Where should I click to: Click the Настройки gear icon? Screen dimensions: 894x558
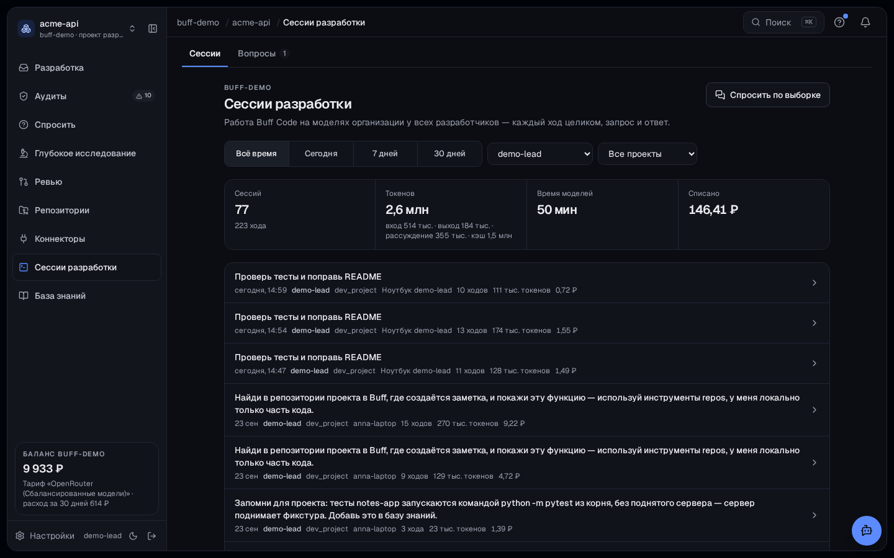tap(20, 536)
